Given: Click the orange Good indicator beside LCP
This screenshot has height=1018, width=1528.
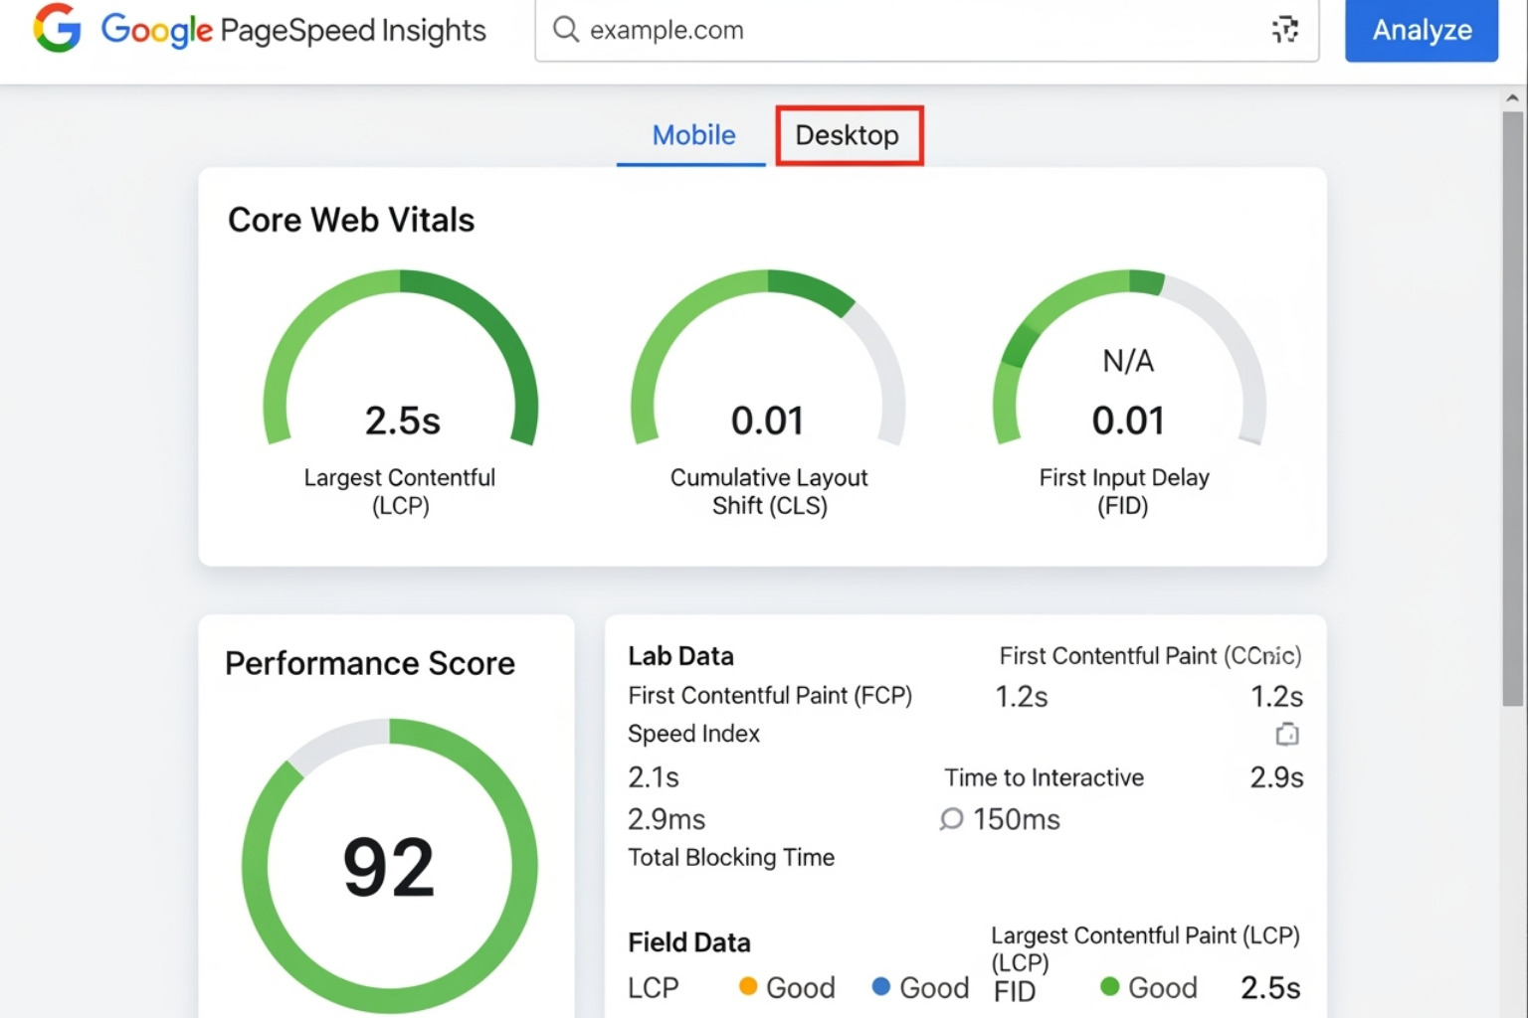Looking at the screenshot, I should (748, 986).
